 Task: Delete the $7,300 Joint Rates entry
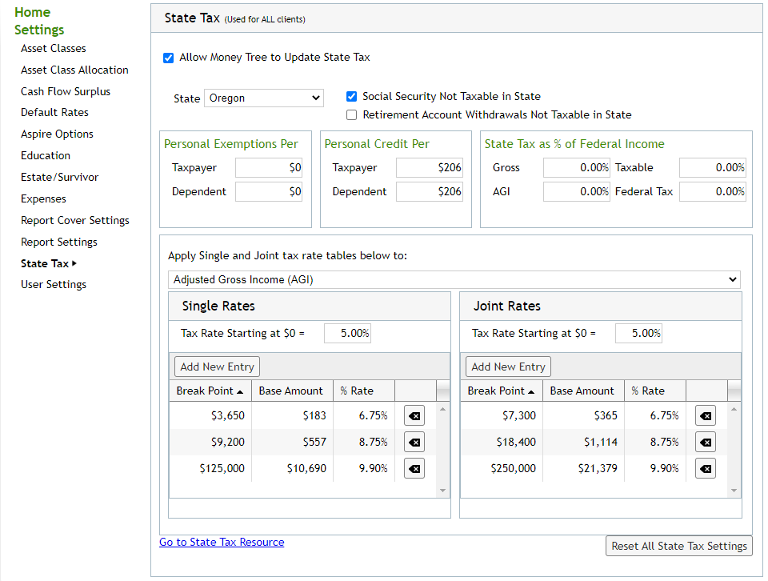coord(706,416)
